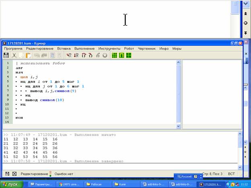Image resolution: width=251 pixels, height=188 pixels.
Task: Open the Выполнение menu
Action: [x=84, y=49]
